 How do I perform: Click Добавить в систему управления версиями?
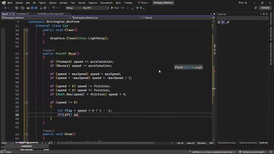tap(212, 152)
